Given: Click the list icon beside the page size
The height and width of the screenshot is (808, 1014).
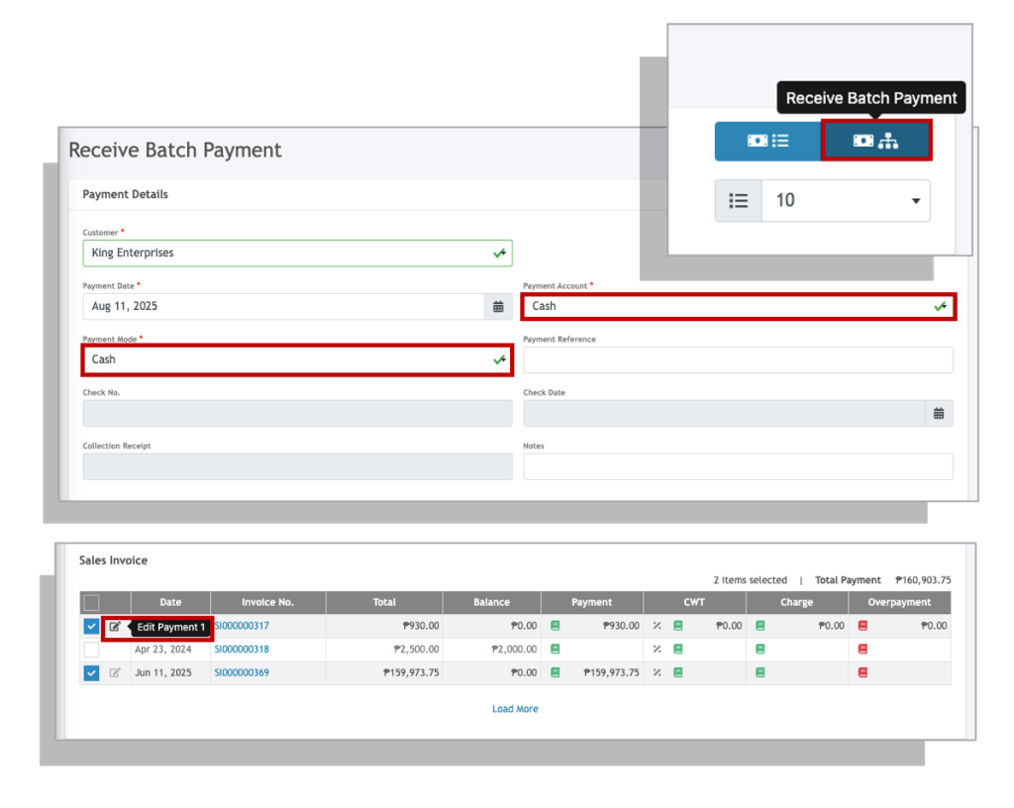Looking at the screenshot, I should 739,201.
